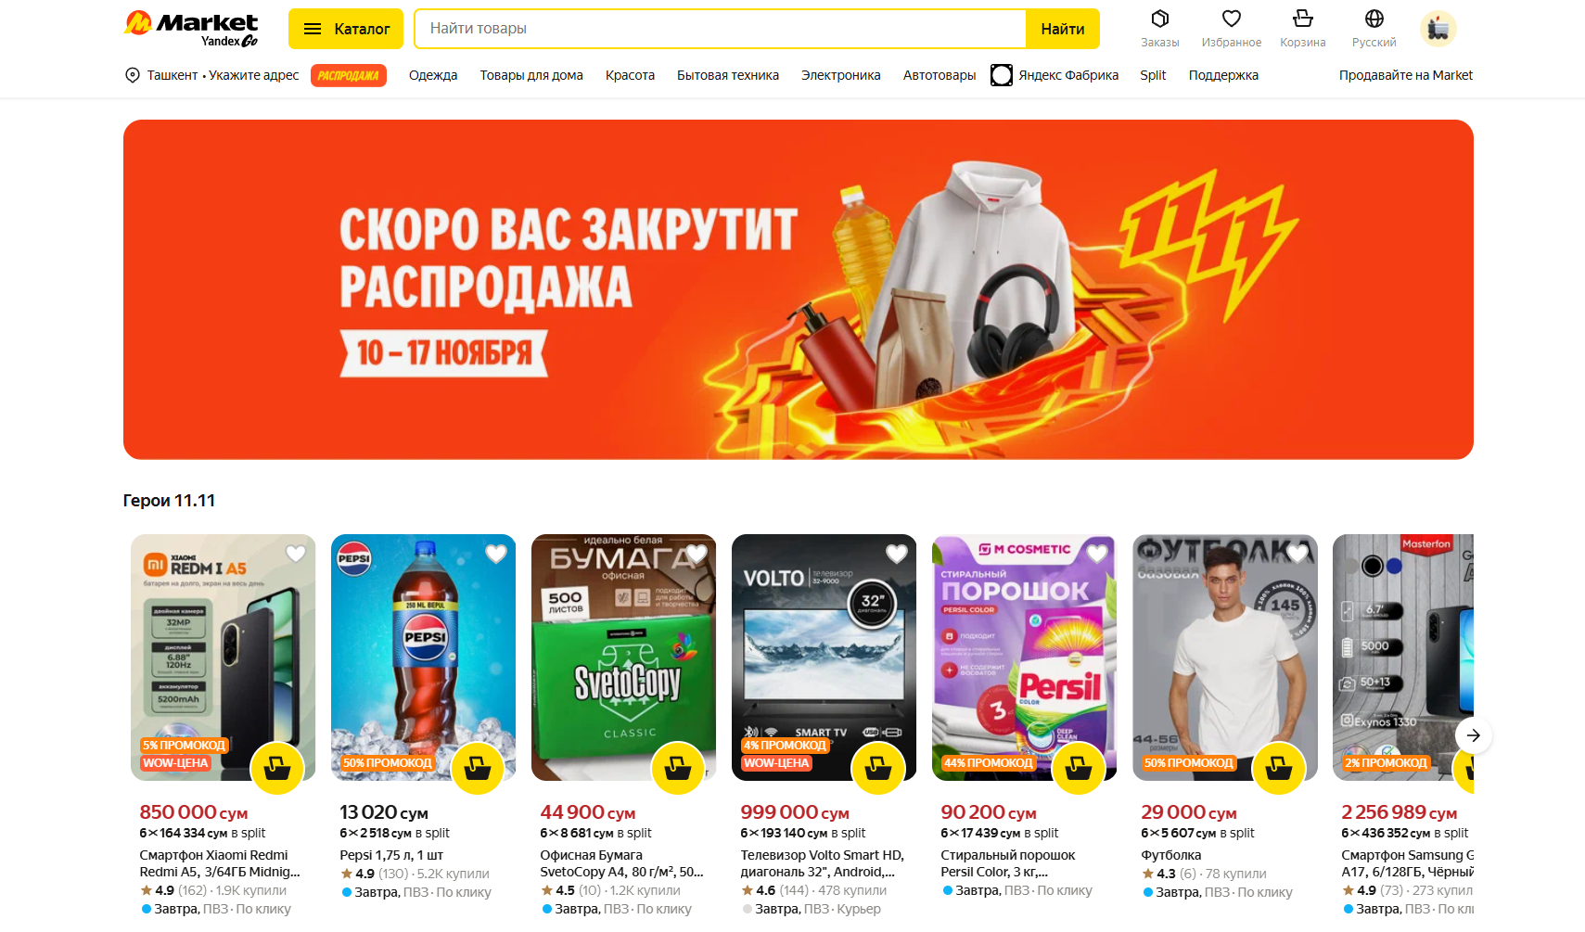This screenshot has height=932, width=1585.
Task: Toggle favorite heart on Pepsi card
Action: (x=496, y=554)
